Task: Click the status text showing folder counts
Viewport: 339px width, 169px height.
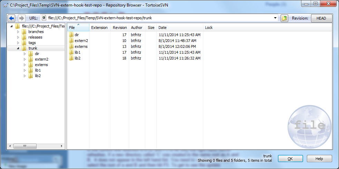Action: click(235, 161)
